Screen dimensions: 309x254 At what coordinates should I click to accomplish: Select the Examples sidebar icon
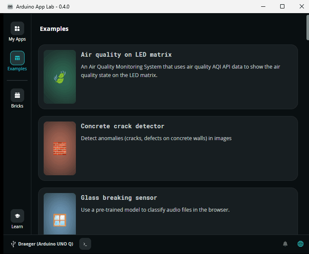[17, 58]
